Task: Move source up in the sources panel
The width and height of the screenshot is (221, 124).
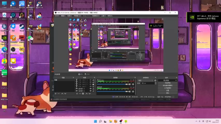Action: coord(86,93)
